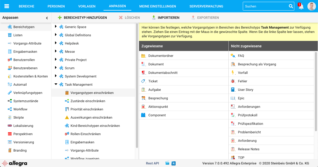
Task: Expand the Scrum tree node
Action: [56, 68]
